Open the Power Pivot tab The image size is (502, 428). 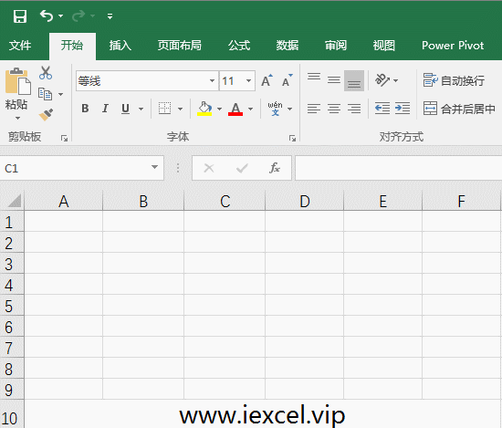[453, 46]
